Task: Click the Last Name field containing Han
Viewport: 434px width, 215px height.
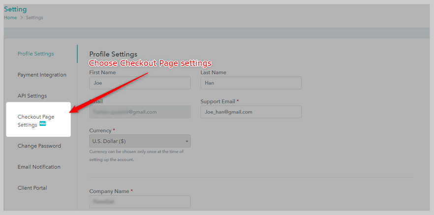Action: [251, 83]
